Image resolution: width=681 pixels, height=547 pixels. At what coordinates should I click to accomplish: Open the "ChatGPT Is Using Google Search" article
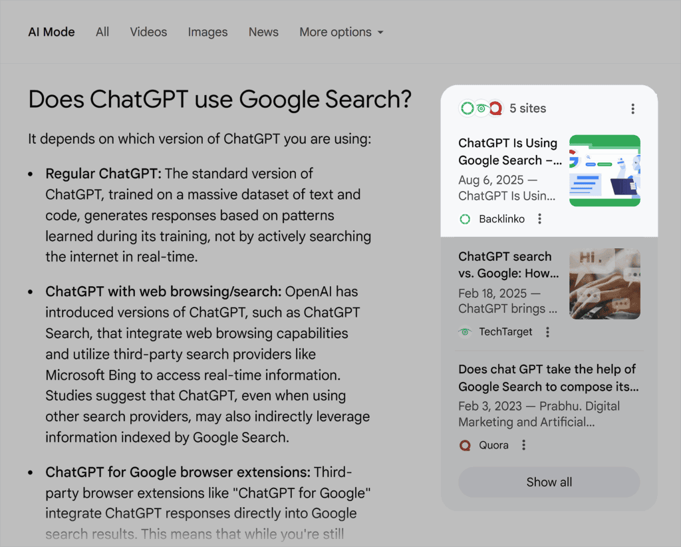(509, 152)
